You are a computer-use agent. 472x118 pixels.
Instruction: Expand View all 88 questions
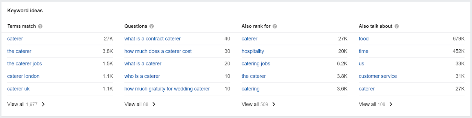click(140, 104)
